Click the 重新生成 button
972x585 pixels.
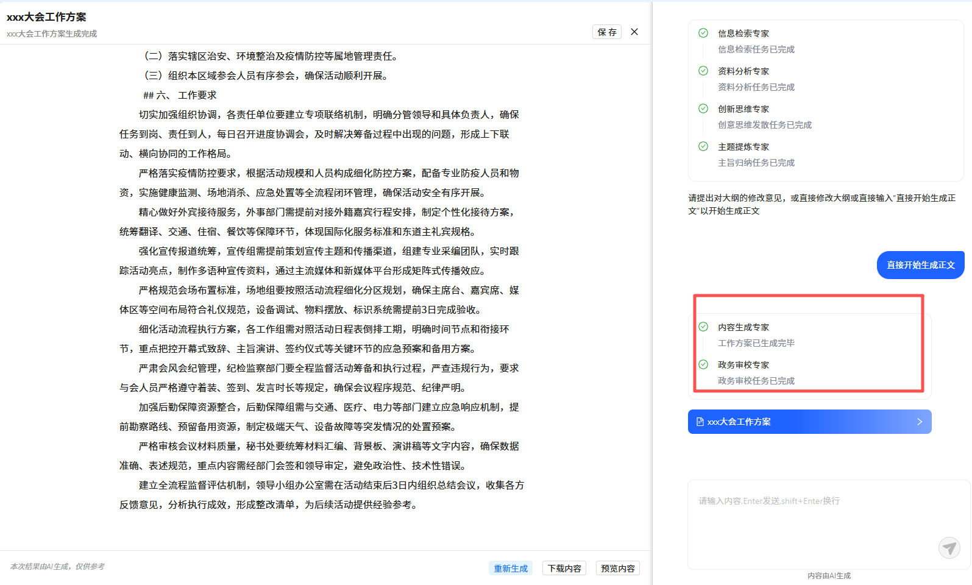tap(511, 569)
